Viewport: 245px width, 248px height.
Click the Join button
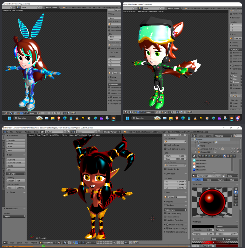tap(16, 170)
